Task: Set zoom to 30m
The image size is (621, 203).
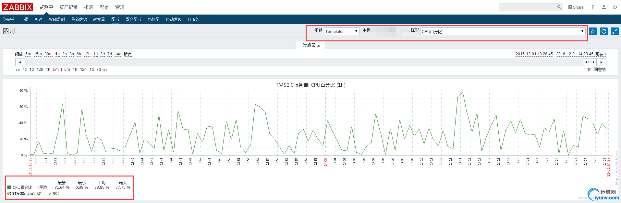Action: point(49,54)
